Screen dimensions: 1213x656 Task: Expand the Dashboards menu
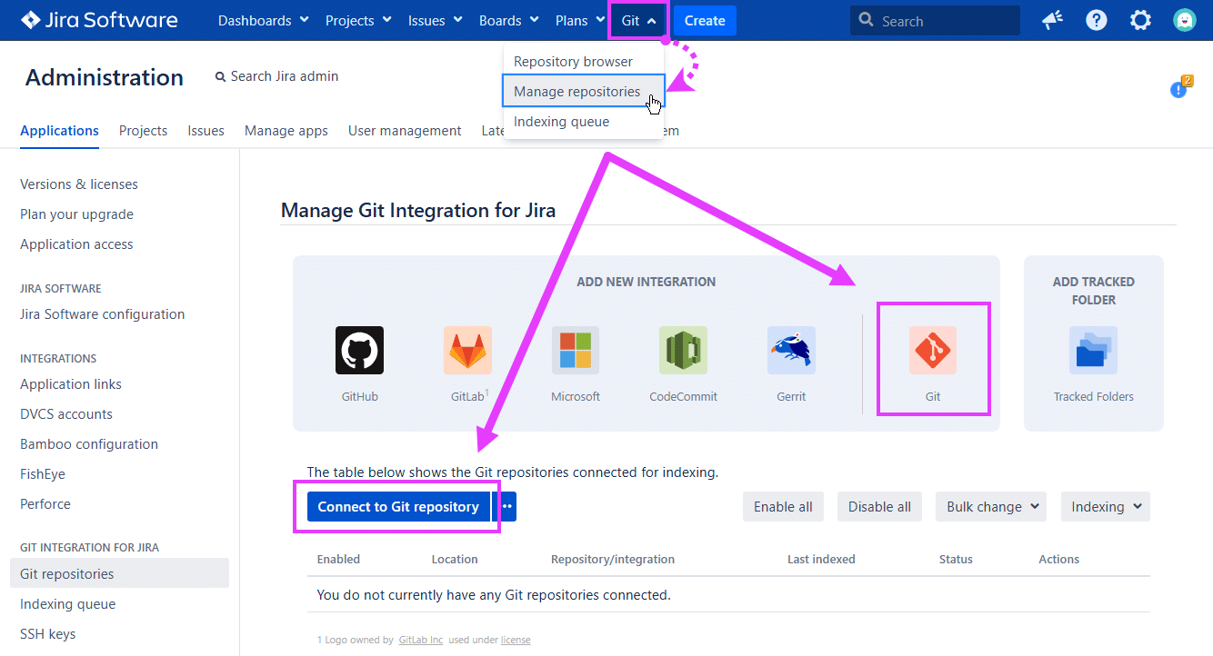[x=263, y=20]
